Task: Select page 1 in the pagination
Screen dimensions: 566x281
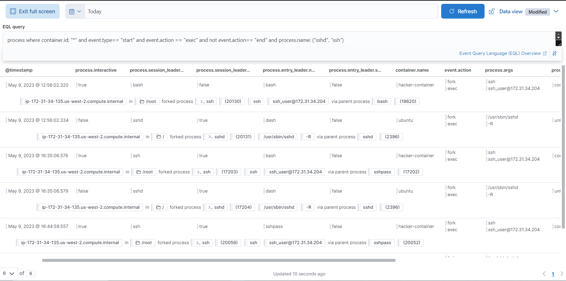Action: 553,274
